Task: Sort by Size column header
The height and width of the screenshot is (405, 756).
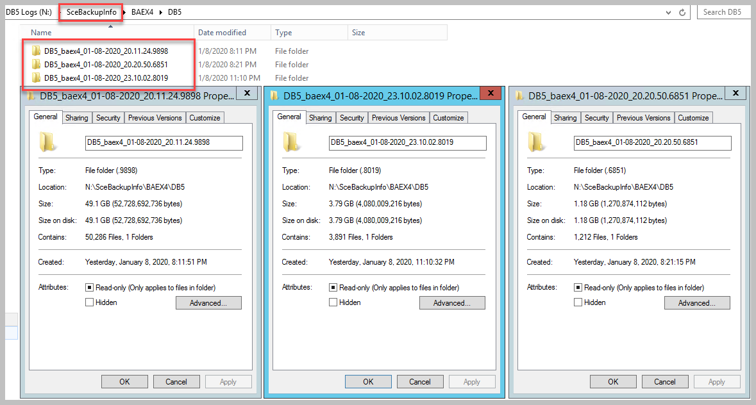Action: click(398, 32)
